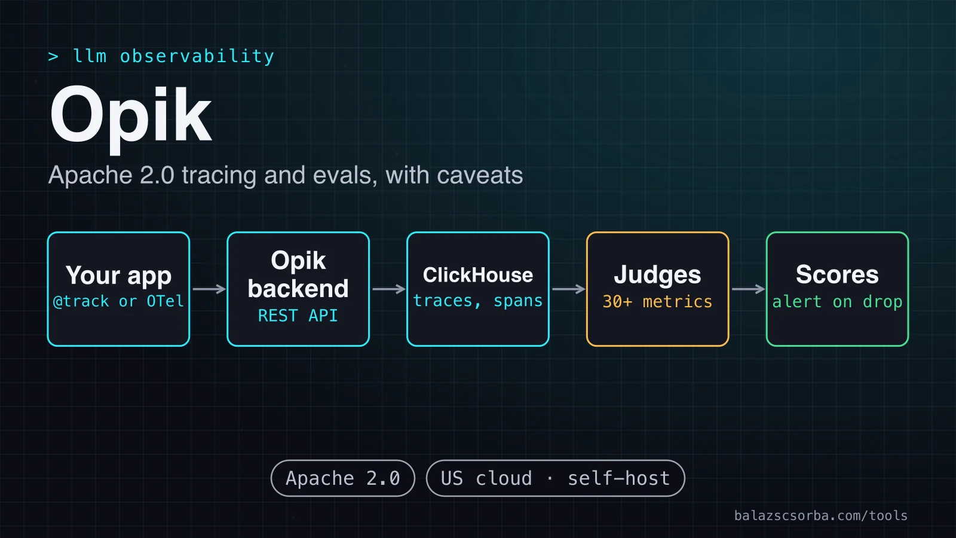The image size is (956, 538).
Task: Click the "REST API" label
Action: coord(298,316)
